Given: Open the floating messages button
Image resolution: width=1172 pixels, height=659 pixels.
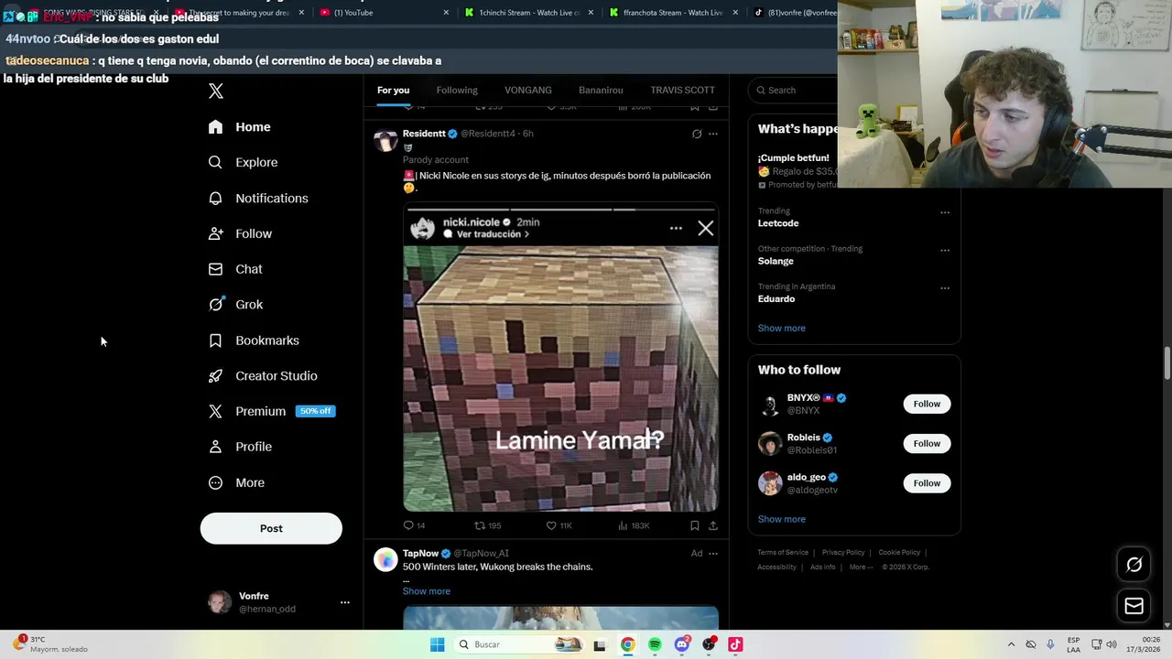Looking at the screenshot, I should tap(1134, 606).
